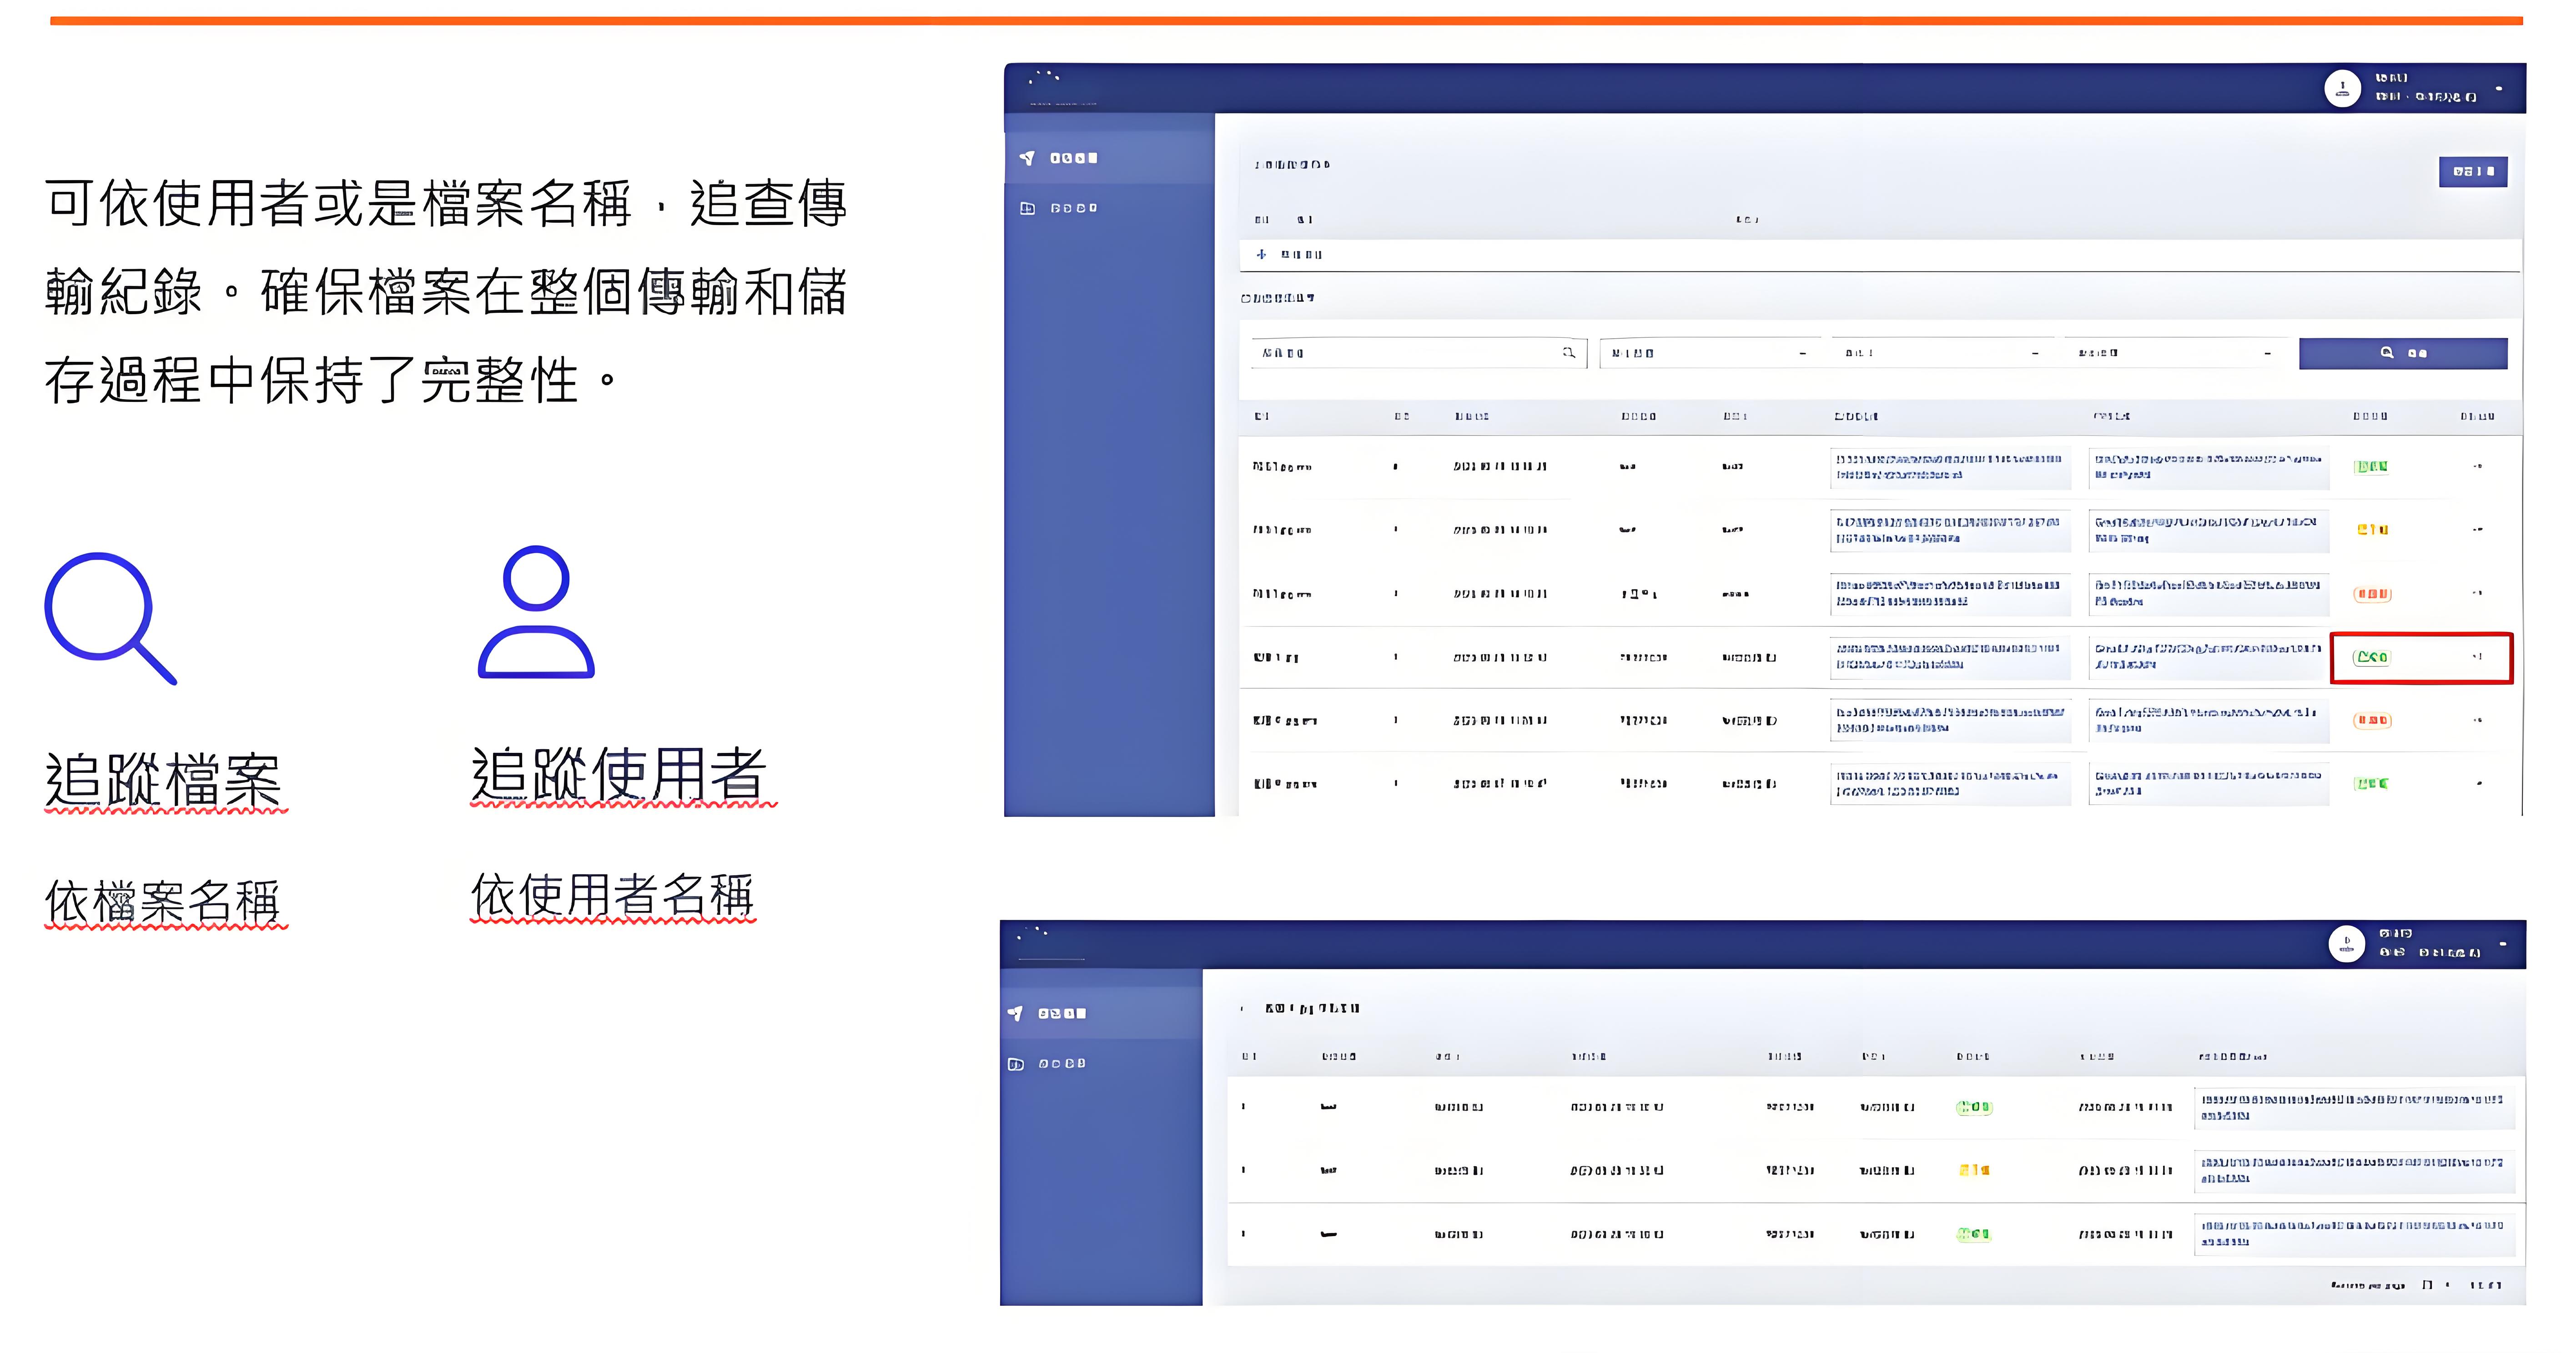This screenshot has width=2576, height=1353.
Task: Click the user avatar in upper dashboard header
Action: click(2342, 88)
